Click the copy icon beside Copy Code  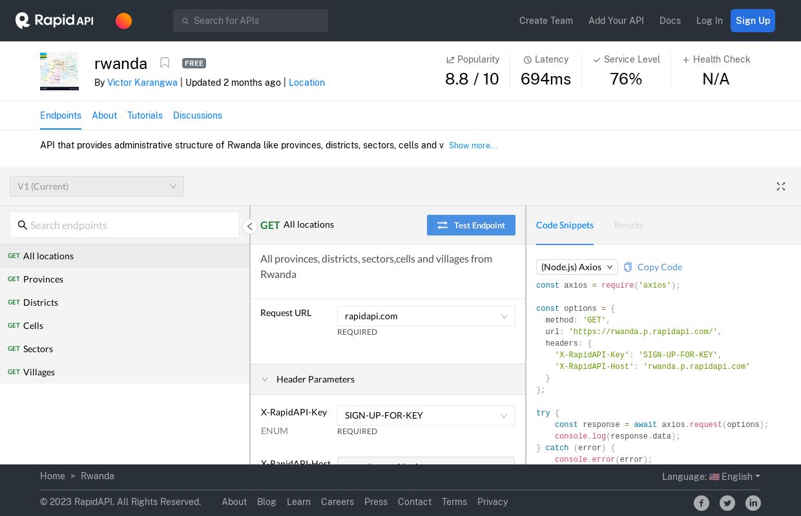point(628,267)
